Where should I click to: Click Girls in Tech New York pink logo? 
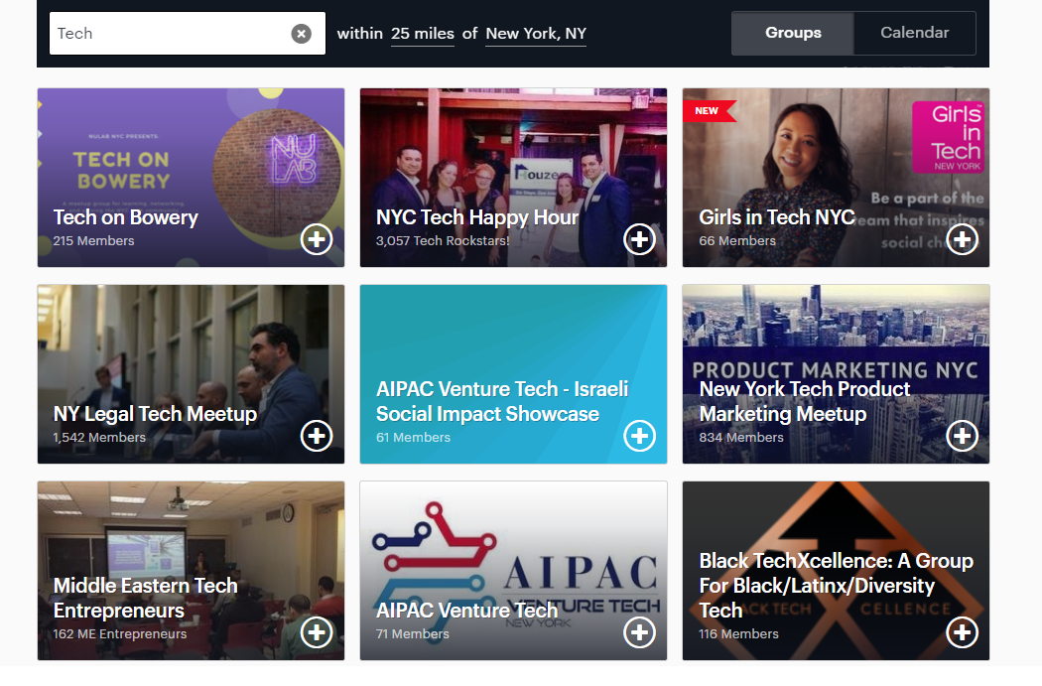click(x=947, y=137)
